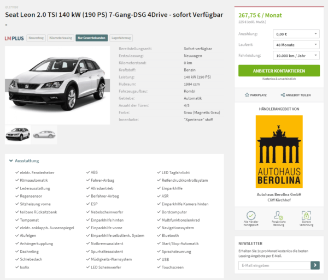Click the Isofix feature entry
328x280 pixels.
25,267
